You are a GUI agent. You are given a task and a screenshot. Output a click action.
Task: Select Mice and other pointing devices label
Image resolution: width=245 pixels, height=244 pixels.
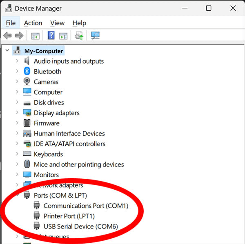pos(79,164)
